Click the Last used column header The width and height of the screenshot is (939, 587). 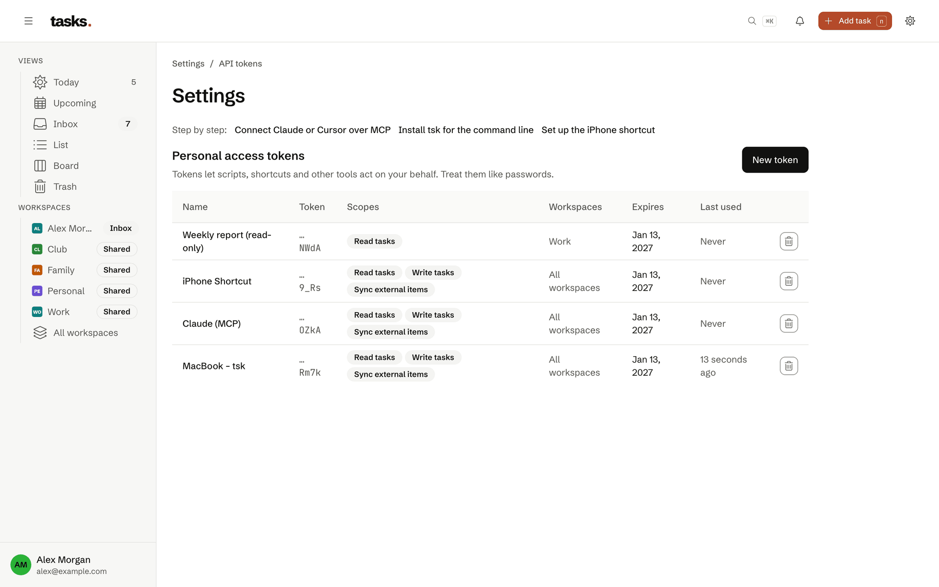point(720,207)
